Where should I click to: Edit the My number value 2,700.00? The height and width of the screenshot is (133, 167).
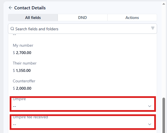coord(24,53)
